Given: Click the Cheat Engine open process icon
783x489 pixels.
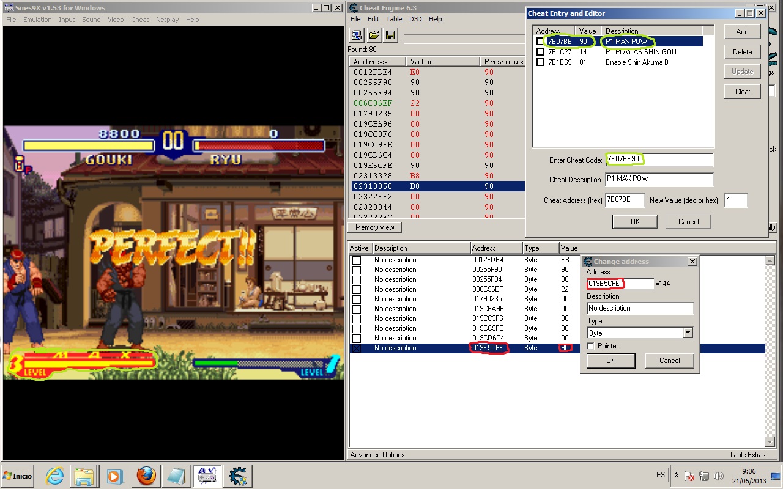Looking at the screenshot, I should 356,35.
